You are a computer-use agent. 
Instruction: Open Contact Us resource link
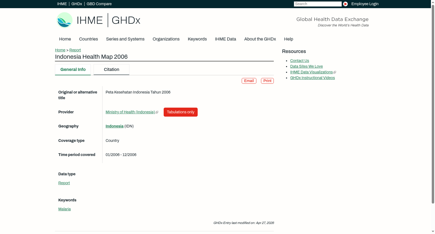[x=300, y=61]
